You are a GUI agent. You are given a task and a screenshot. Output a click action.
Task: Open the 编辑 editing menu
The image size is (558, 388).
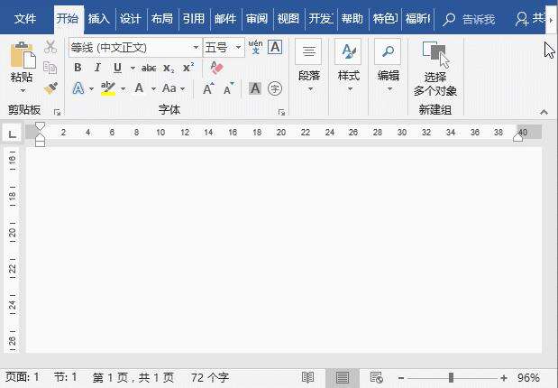[388, 67]
